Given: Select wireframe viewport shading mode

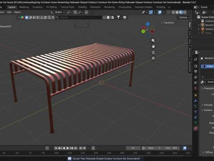Looking at the screenshot, I should point(173,13).
